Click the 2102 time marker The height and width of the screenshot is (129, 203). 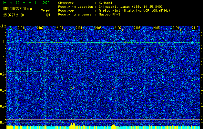[x=40, y=28]
